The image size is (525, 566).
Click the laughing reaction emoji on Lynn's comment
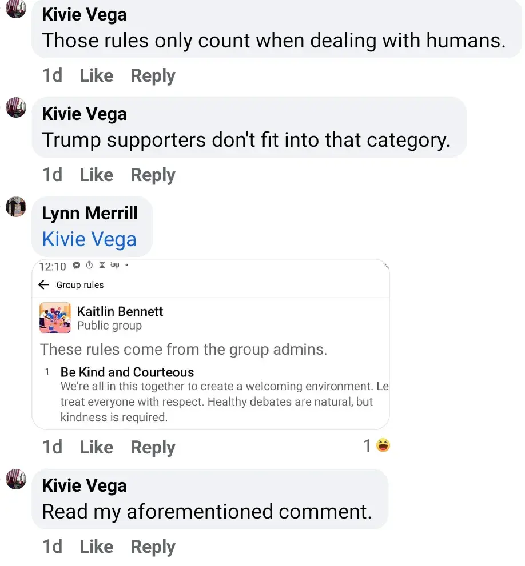383,445
